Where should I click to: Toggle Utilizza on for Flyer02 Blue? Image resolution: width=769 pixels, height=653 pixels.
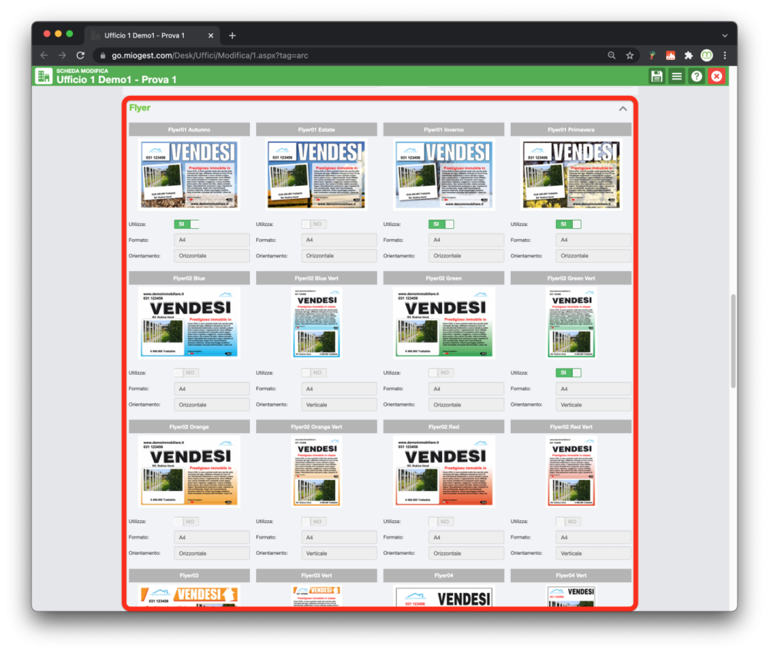click(x=186, y=373)
